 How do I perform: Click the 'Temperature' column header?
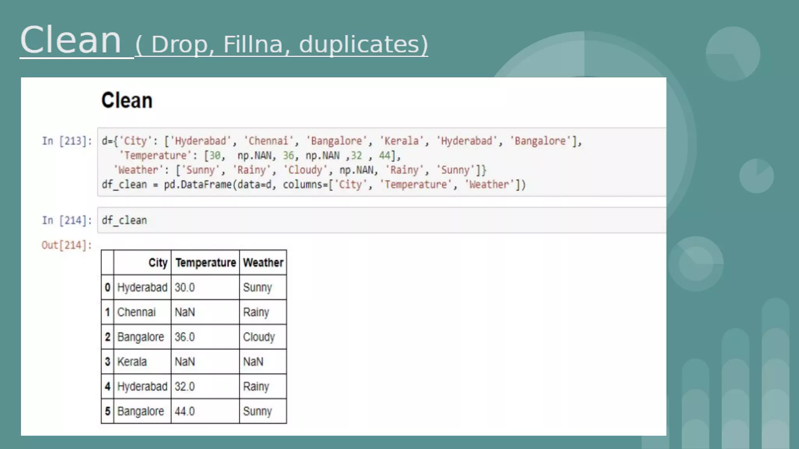click(205, 263)
